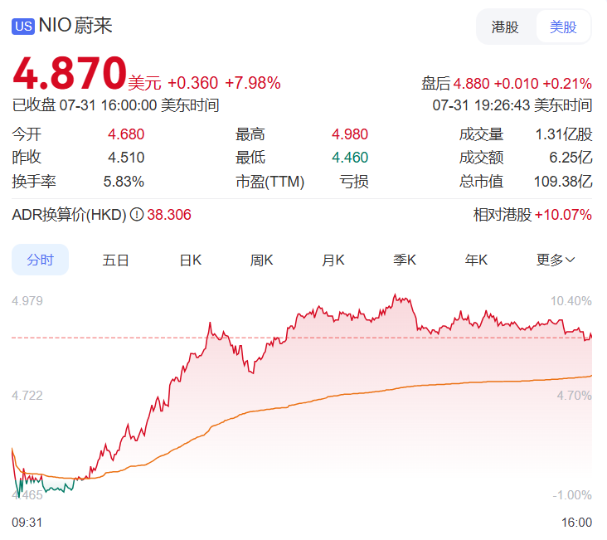The height and width of the screenshot is (540, 607).
Task: Open the ADR换算价 info circle icon
Action: point(137,214)
